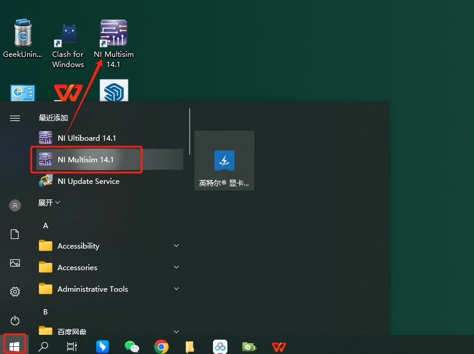This screenshot has width=474, height=354.
Task: Click the Windows Start button
Action: click(14, 346)
